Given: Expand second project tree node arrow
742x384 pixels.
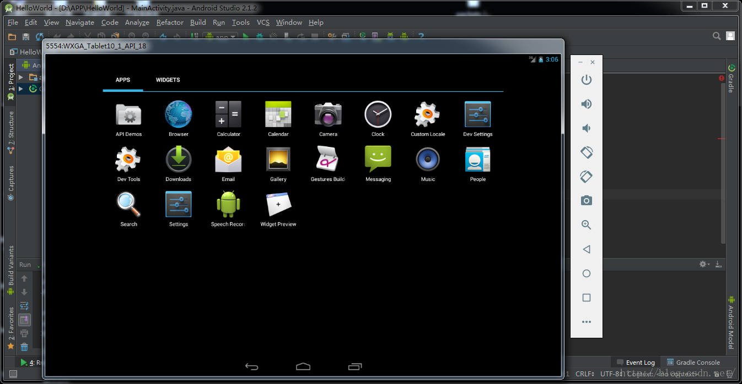Looking at the screenshot, I should coord(21,89).
